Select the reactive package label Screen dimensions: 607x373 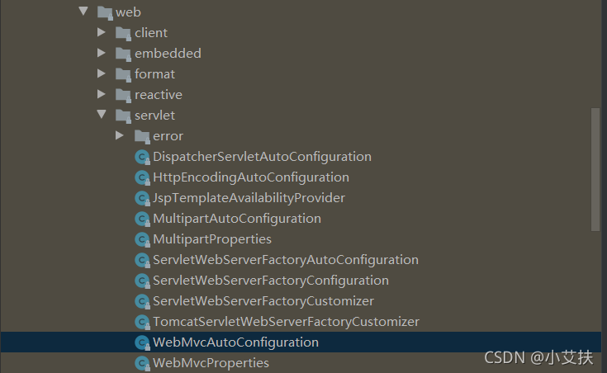click(x=159, y=95)
